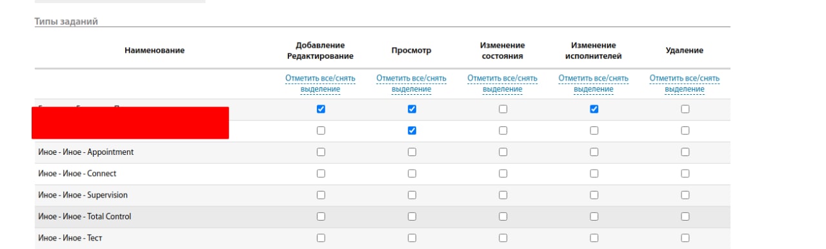This screenshot has width=826, height=249.
Task: Tick Удаление checkbox for Иное - Supervision
Action: point(685,195)
